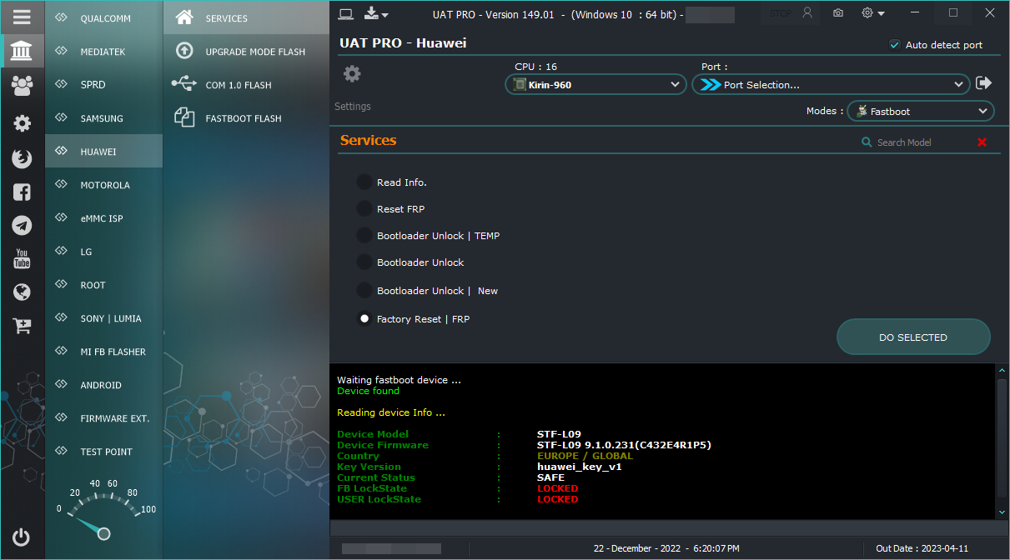Click the log console vertical scrollbar
Screen dimensions: 1010x560
[x=1002, y=440]
